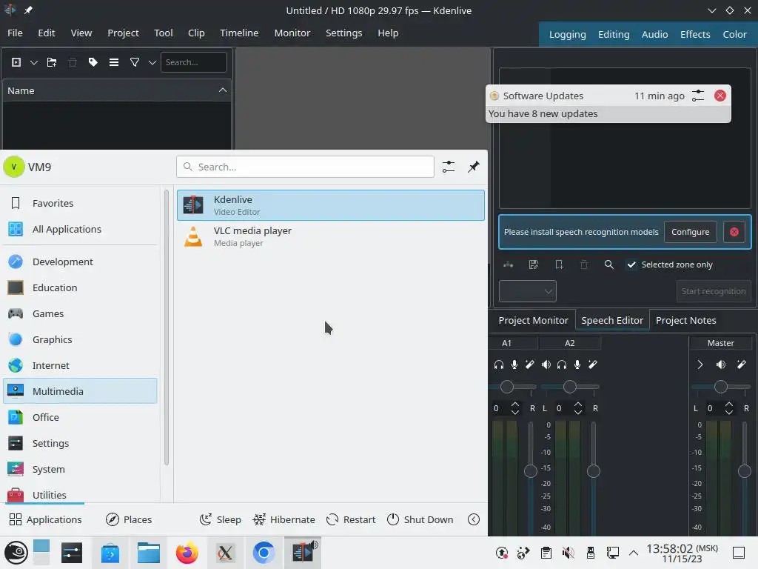Click the Kdenlive app icon in launcher list

pyautogui.click(x=193, y=205)
